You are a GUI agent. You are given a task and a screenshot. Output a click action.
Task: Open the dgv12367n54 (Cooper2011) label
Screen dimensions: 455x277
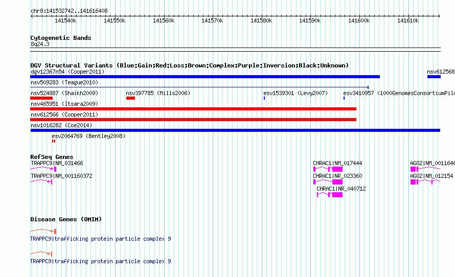(67, 72)
